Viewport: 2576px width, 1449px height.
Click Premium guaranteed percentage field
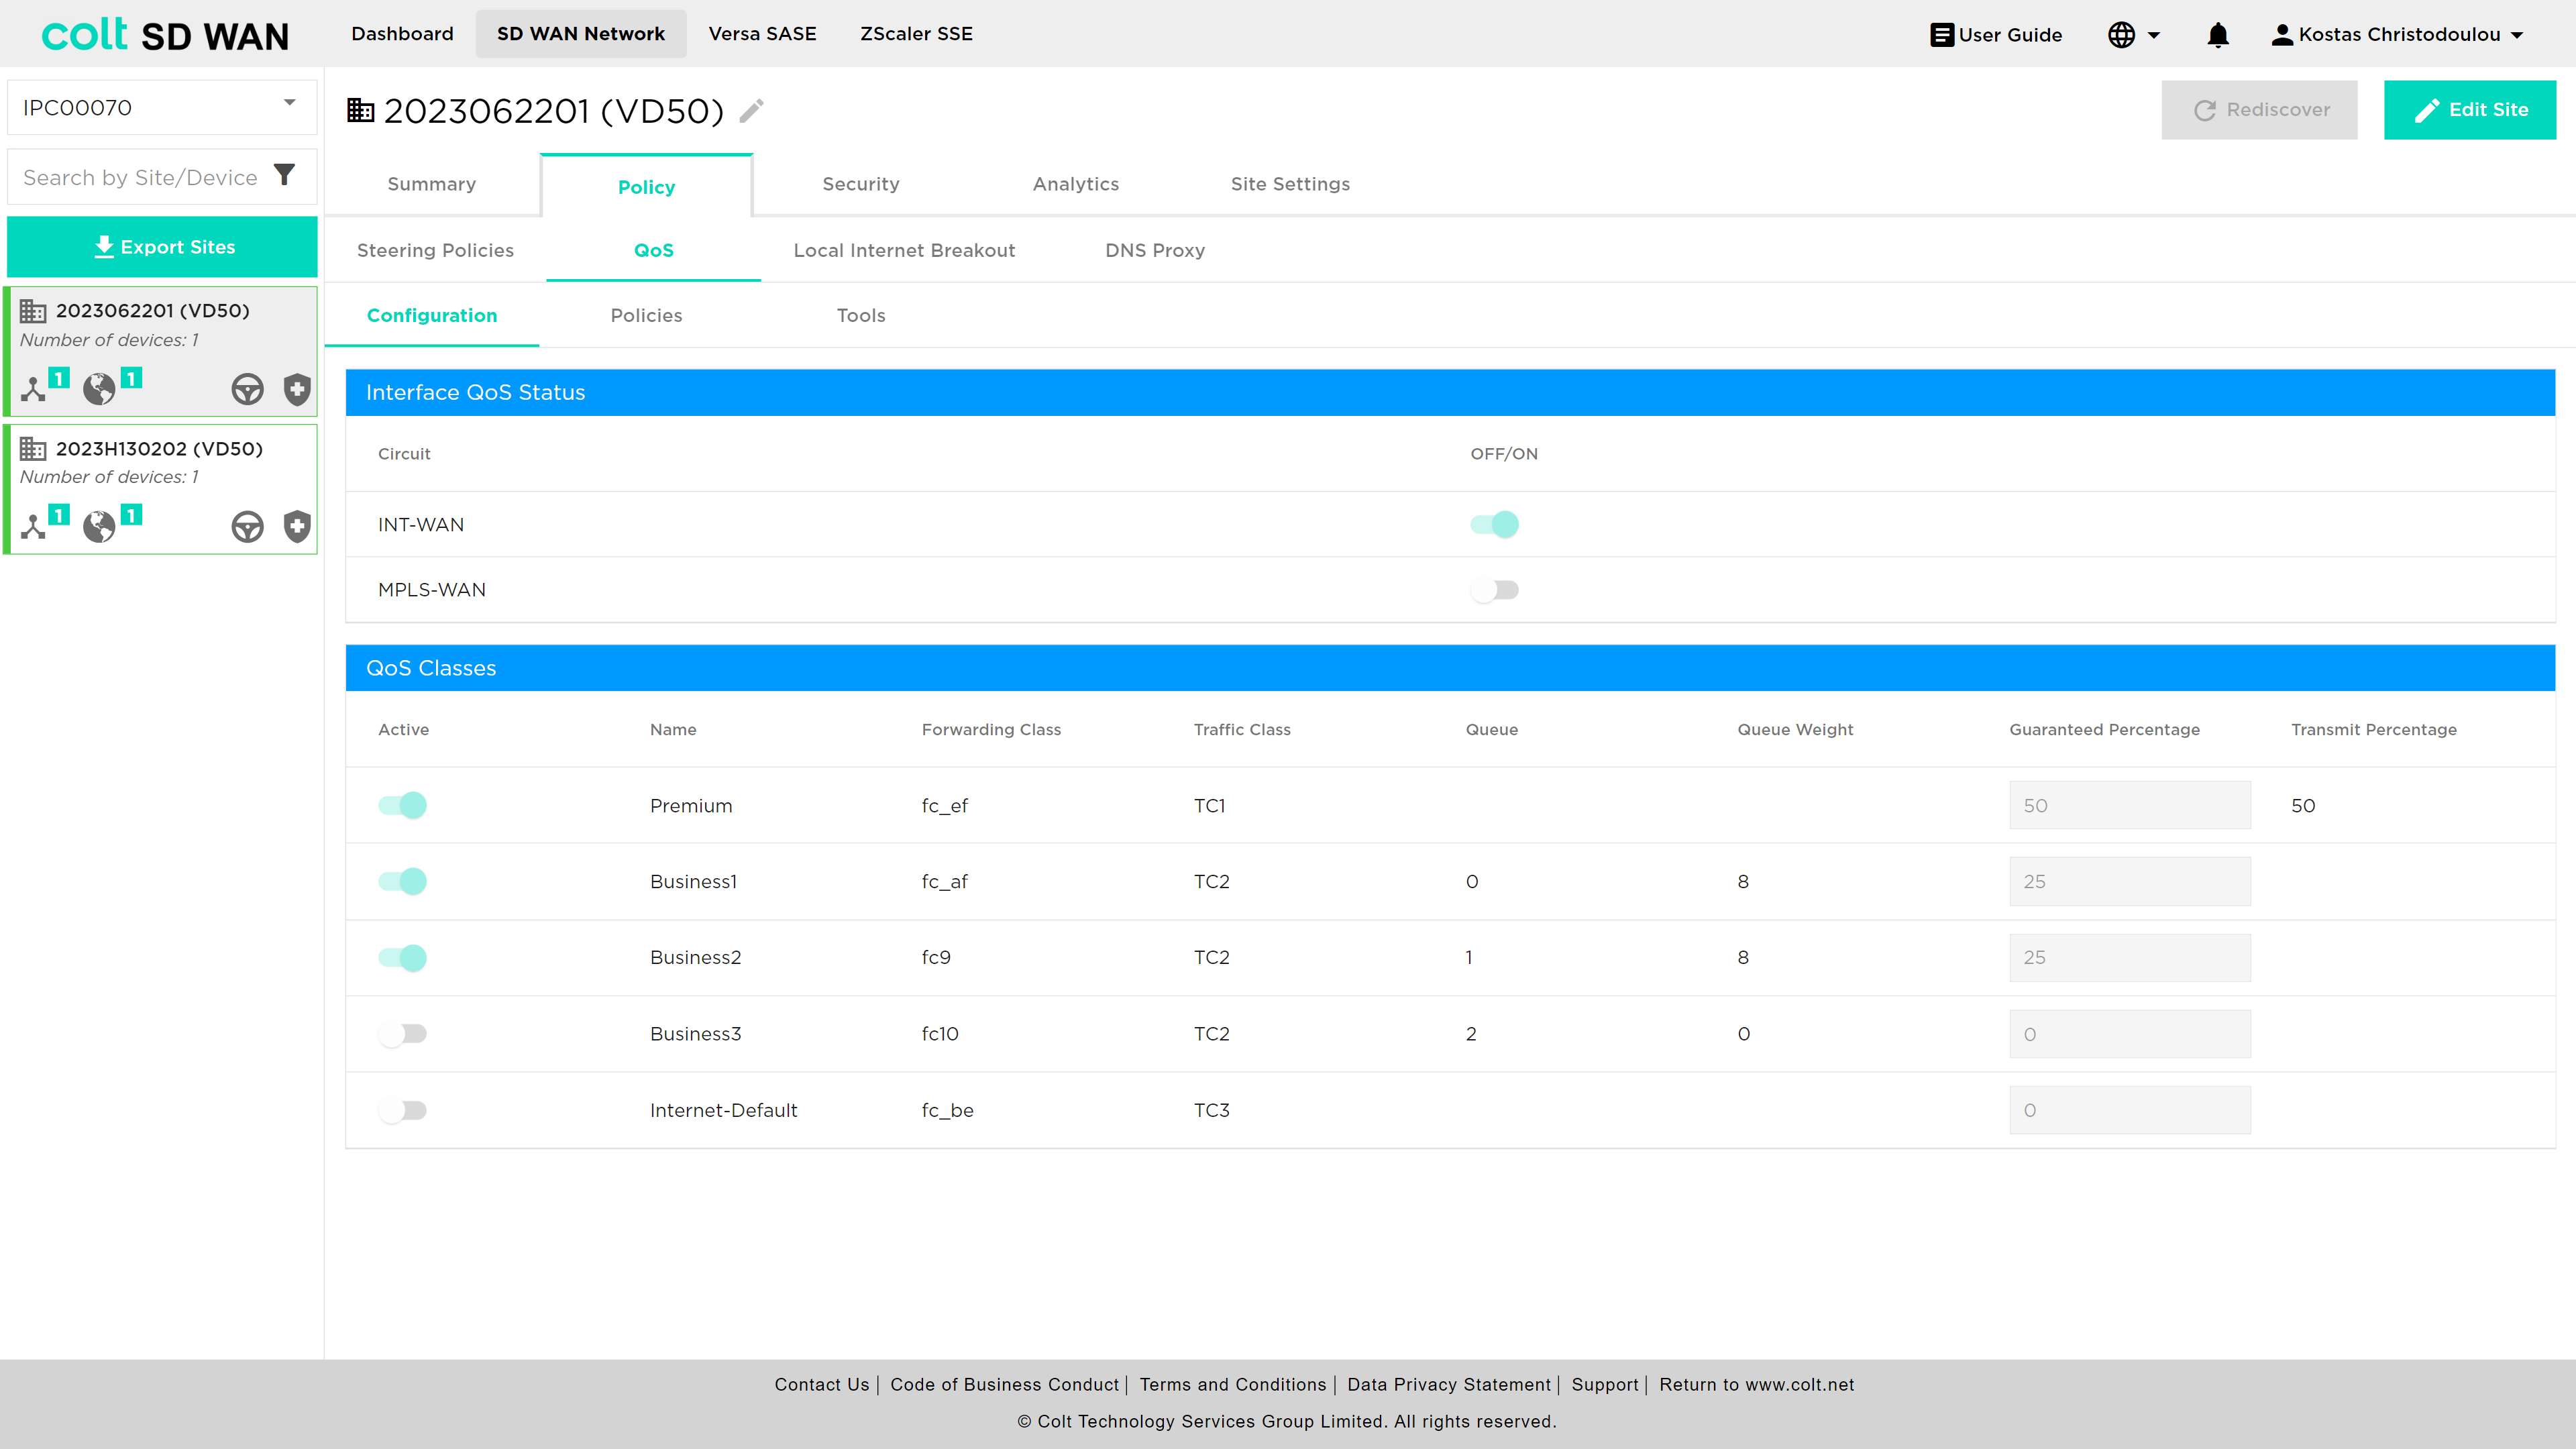click(x=2130, y=805)
